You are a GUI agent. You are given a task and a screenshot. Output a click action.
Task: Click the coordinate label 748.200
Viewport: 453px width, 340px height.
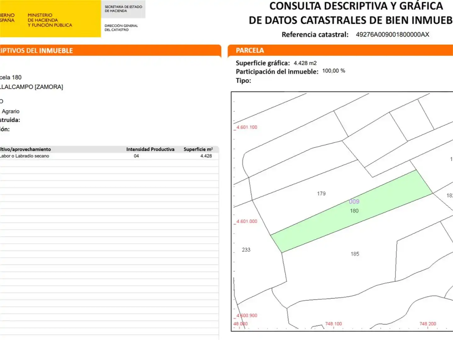(x=428, y=324)
